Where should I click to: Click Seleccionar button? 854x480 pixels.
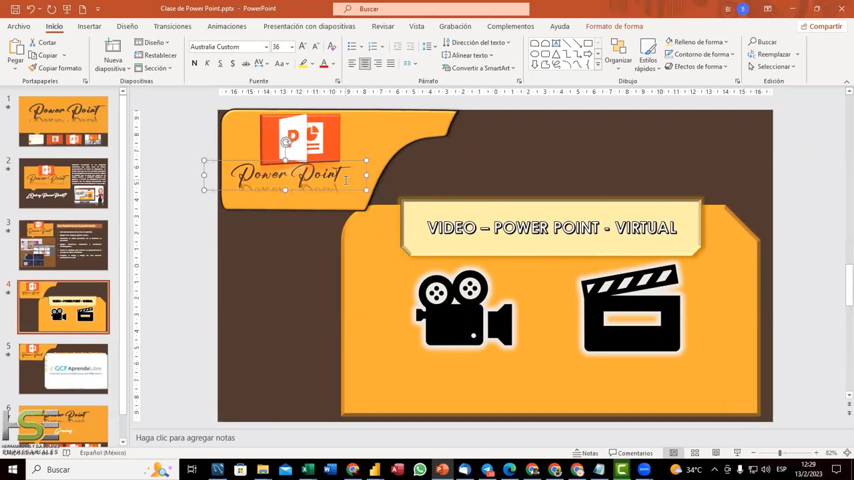772,67
